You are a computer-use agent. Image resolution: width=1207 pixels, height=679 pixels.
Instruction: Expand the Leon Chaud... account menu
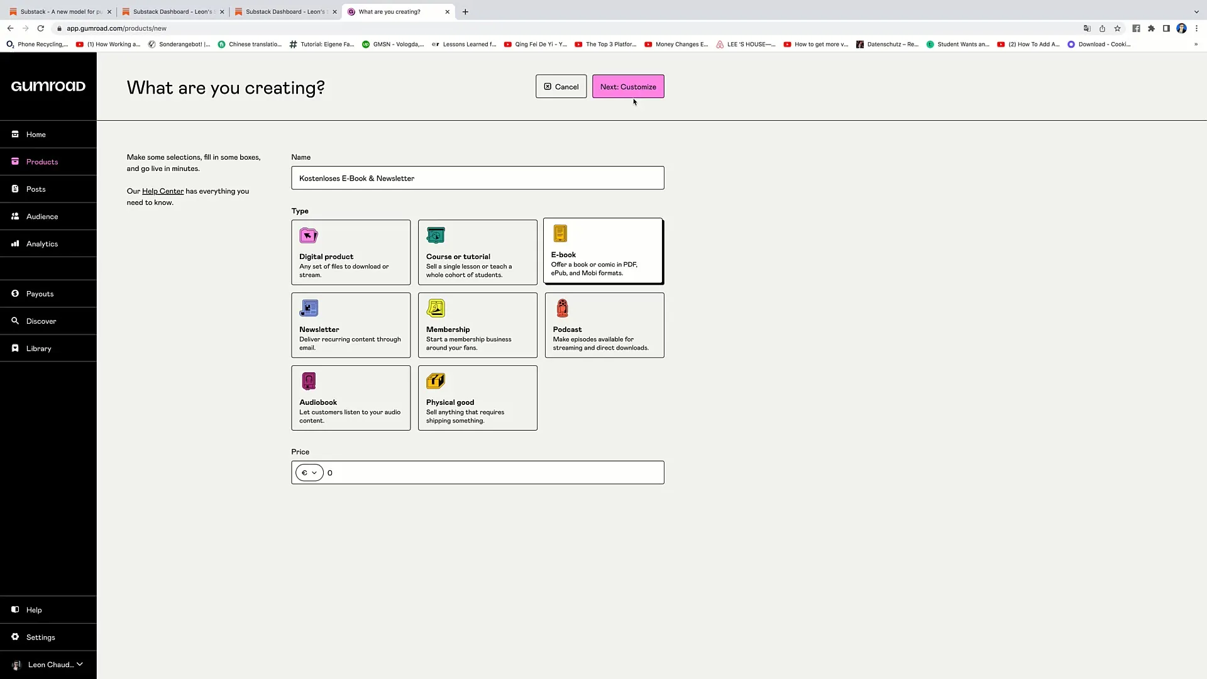click(48, 665)
